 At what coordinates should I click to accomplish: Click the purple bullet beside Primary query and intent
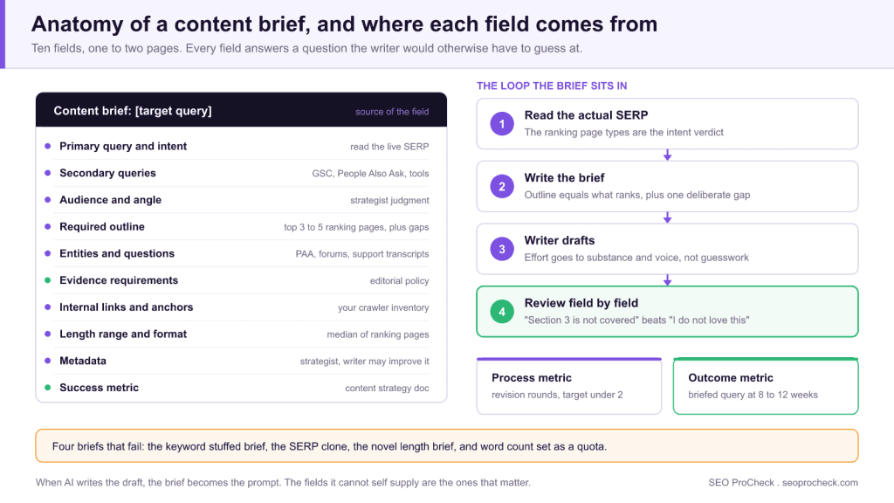pos(48,146)
